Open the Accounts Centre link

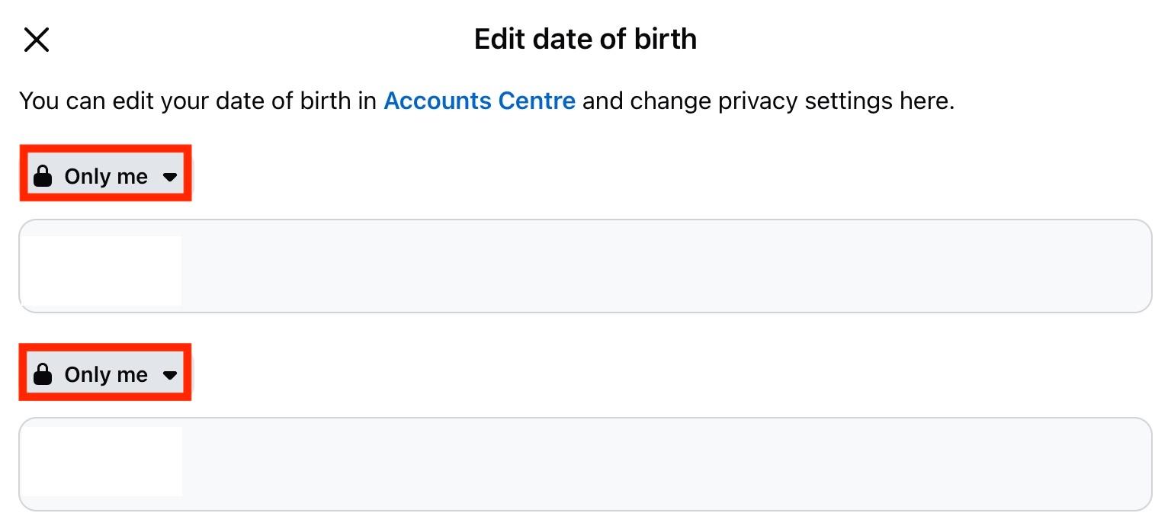[x=479, y=101]
